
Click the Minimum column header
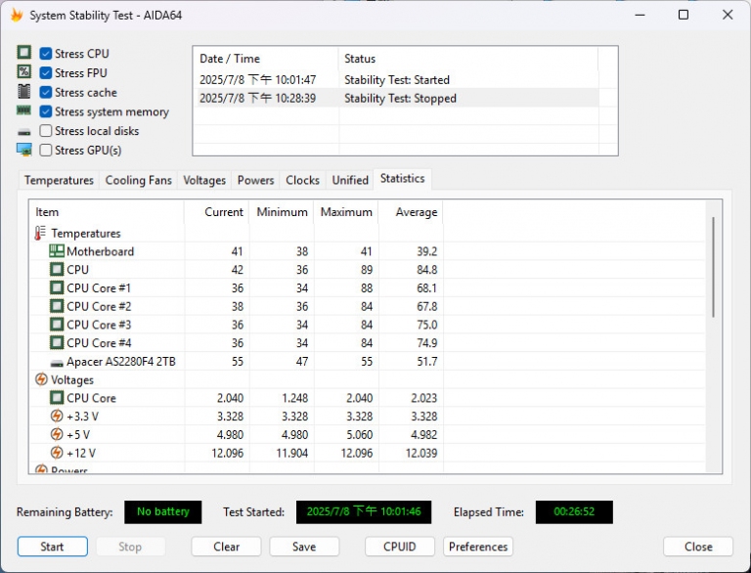[282, 212]
